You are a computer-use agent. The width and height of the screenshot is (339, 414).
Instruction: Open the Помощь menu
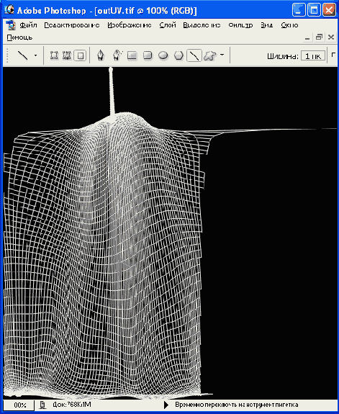point(19,37)
